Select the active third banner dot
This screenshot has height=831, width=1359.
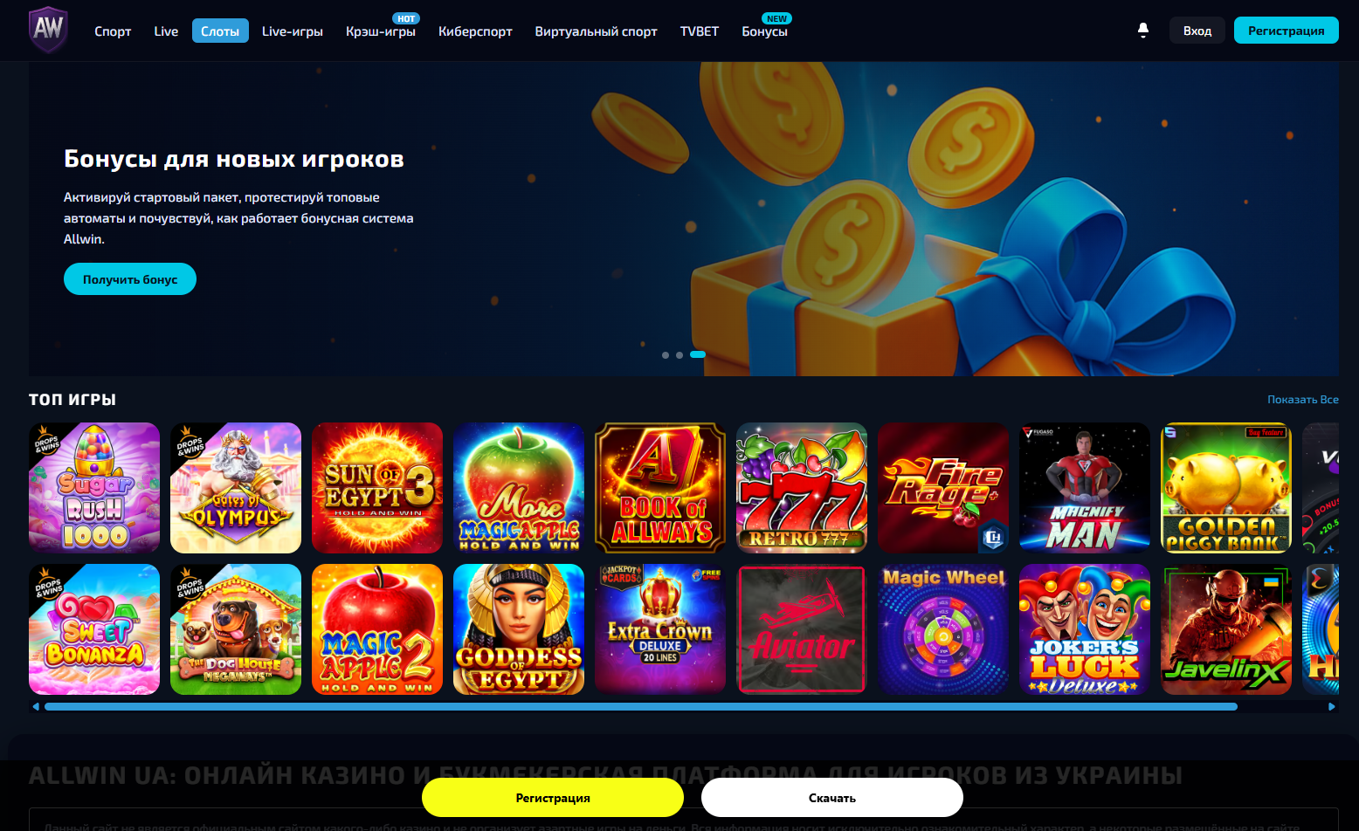(697, 354)
